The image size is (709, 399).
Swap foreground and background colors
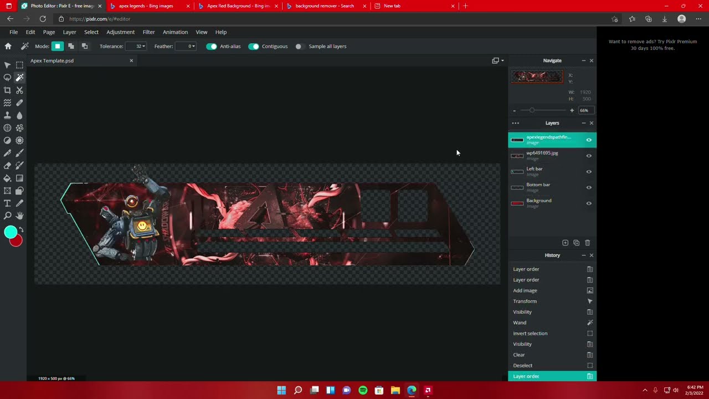point(21,229)
